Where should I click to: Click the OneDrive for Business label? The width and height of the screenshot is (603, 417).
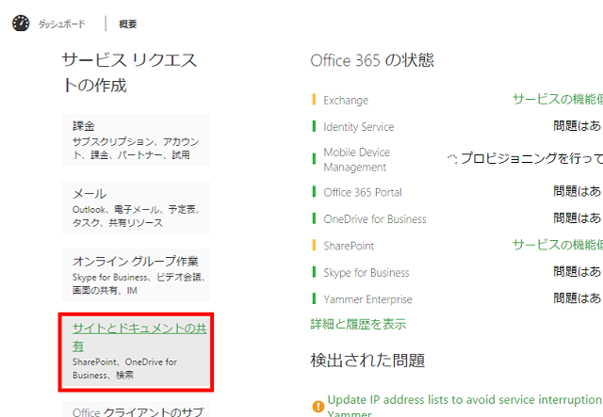(375, 219)
